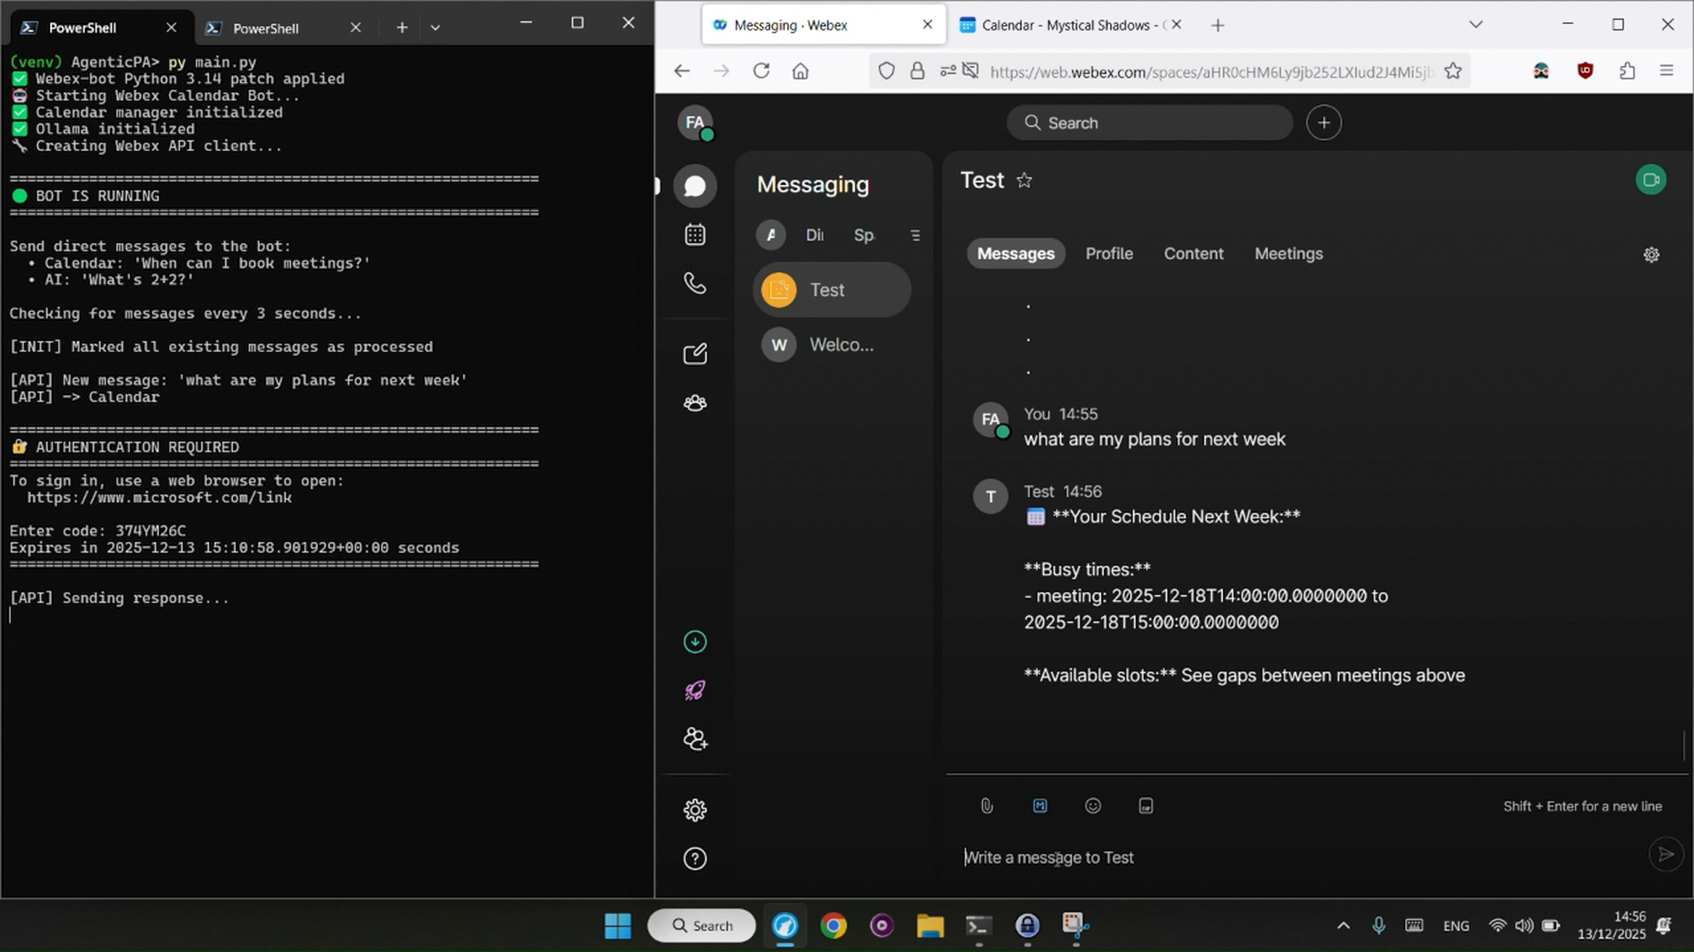Insert a GIF using the GIF icon
Viewport: 1694px width, 952px height.
point(1144,805)
